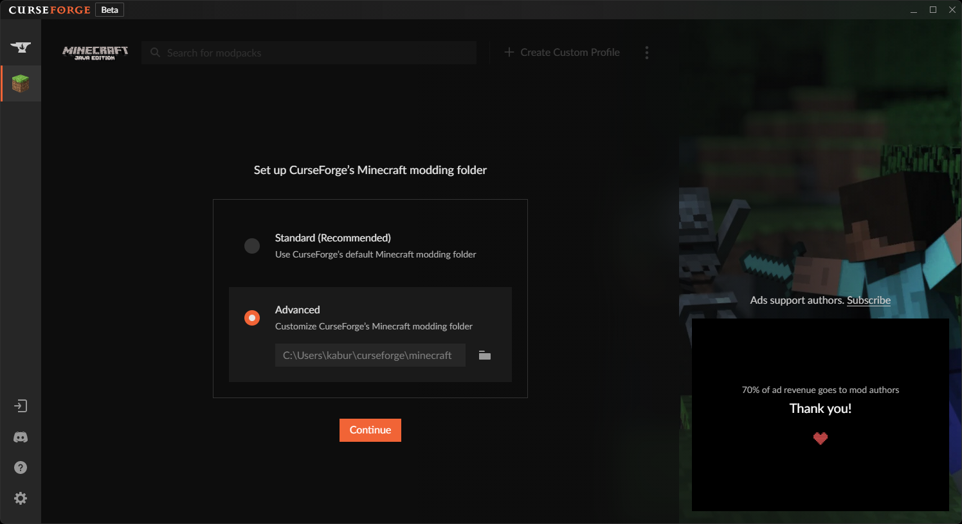Click the plus icon for custom profile
This screenshot has width=962, height=524.
[x=509, y=52]
